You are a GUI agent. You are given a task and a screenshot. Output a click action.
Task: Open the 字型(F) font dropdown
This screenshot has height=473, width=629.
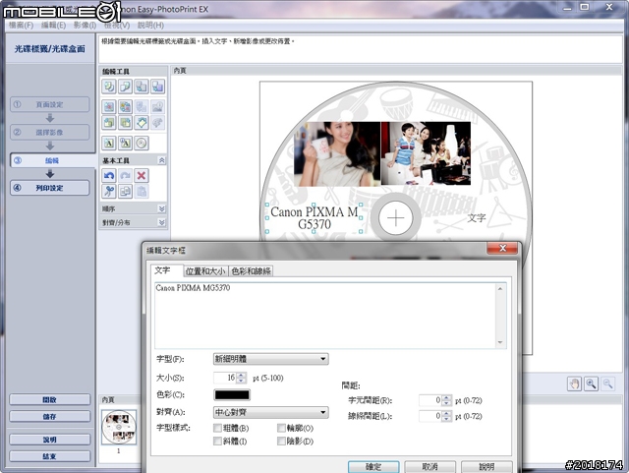click(x=271, y=359)
